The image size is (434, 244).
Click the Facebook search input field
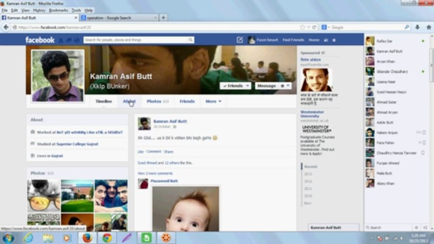[139, 40]
